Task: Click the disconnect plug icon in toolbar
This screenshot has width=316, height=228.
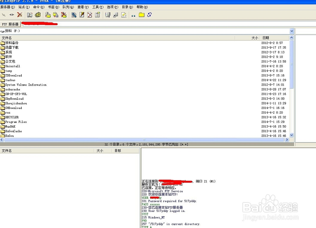Action: coord(12,15)
